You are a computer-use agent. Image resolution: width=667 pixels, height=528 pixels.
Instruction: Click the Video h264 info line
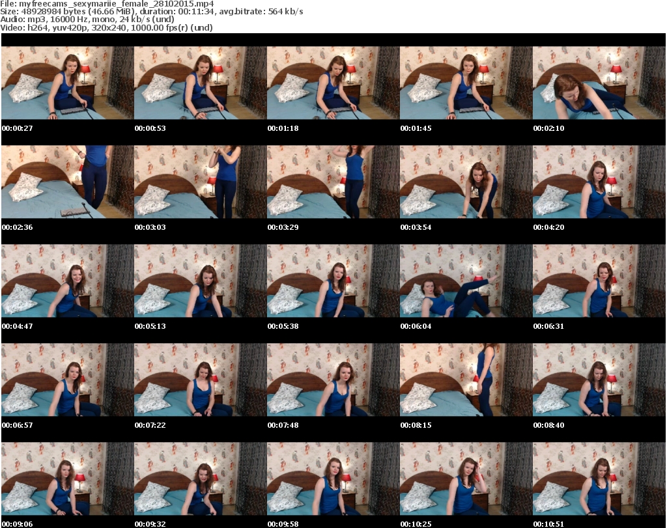tap(107, 27)
